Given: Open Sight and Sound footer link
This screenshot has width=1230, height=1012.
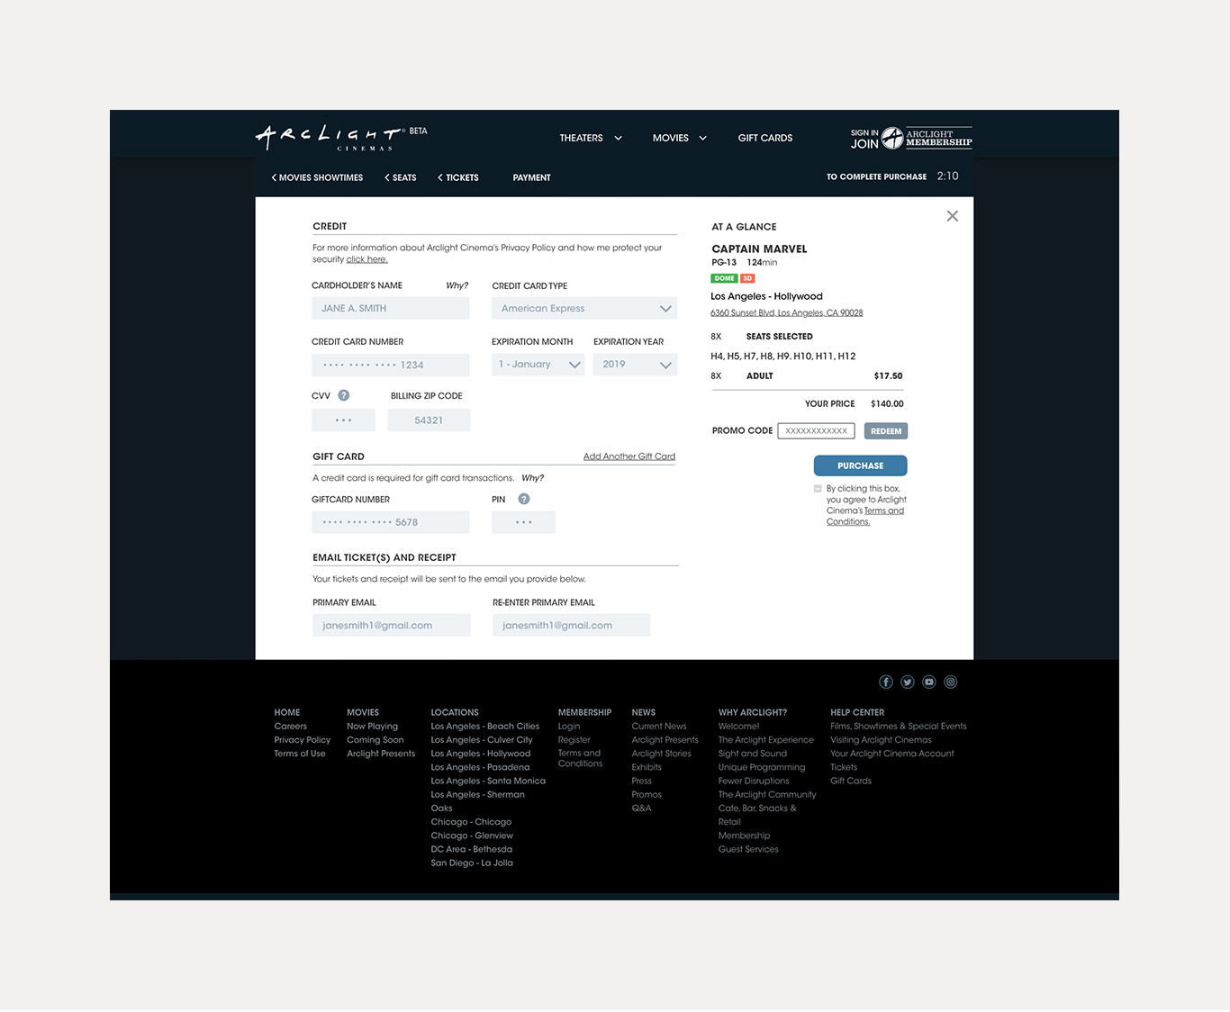Looking at the screenshot, I should [x=753, y=754].
